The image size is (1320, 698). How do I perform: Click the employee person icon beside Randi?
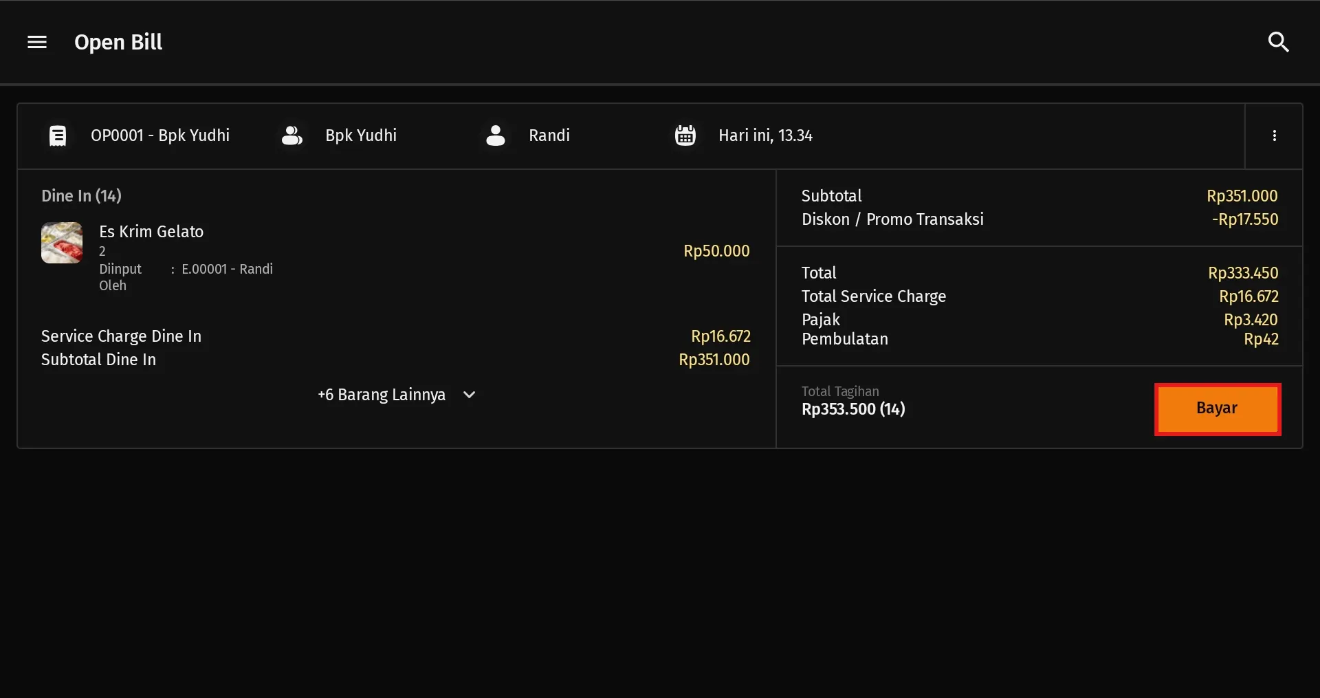(x=495, y=135)
